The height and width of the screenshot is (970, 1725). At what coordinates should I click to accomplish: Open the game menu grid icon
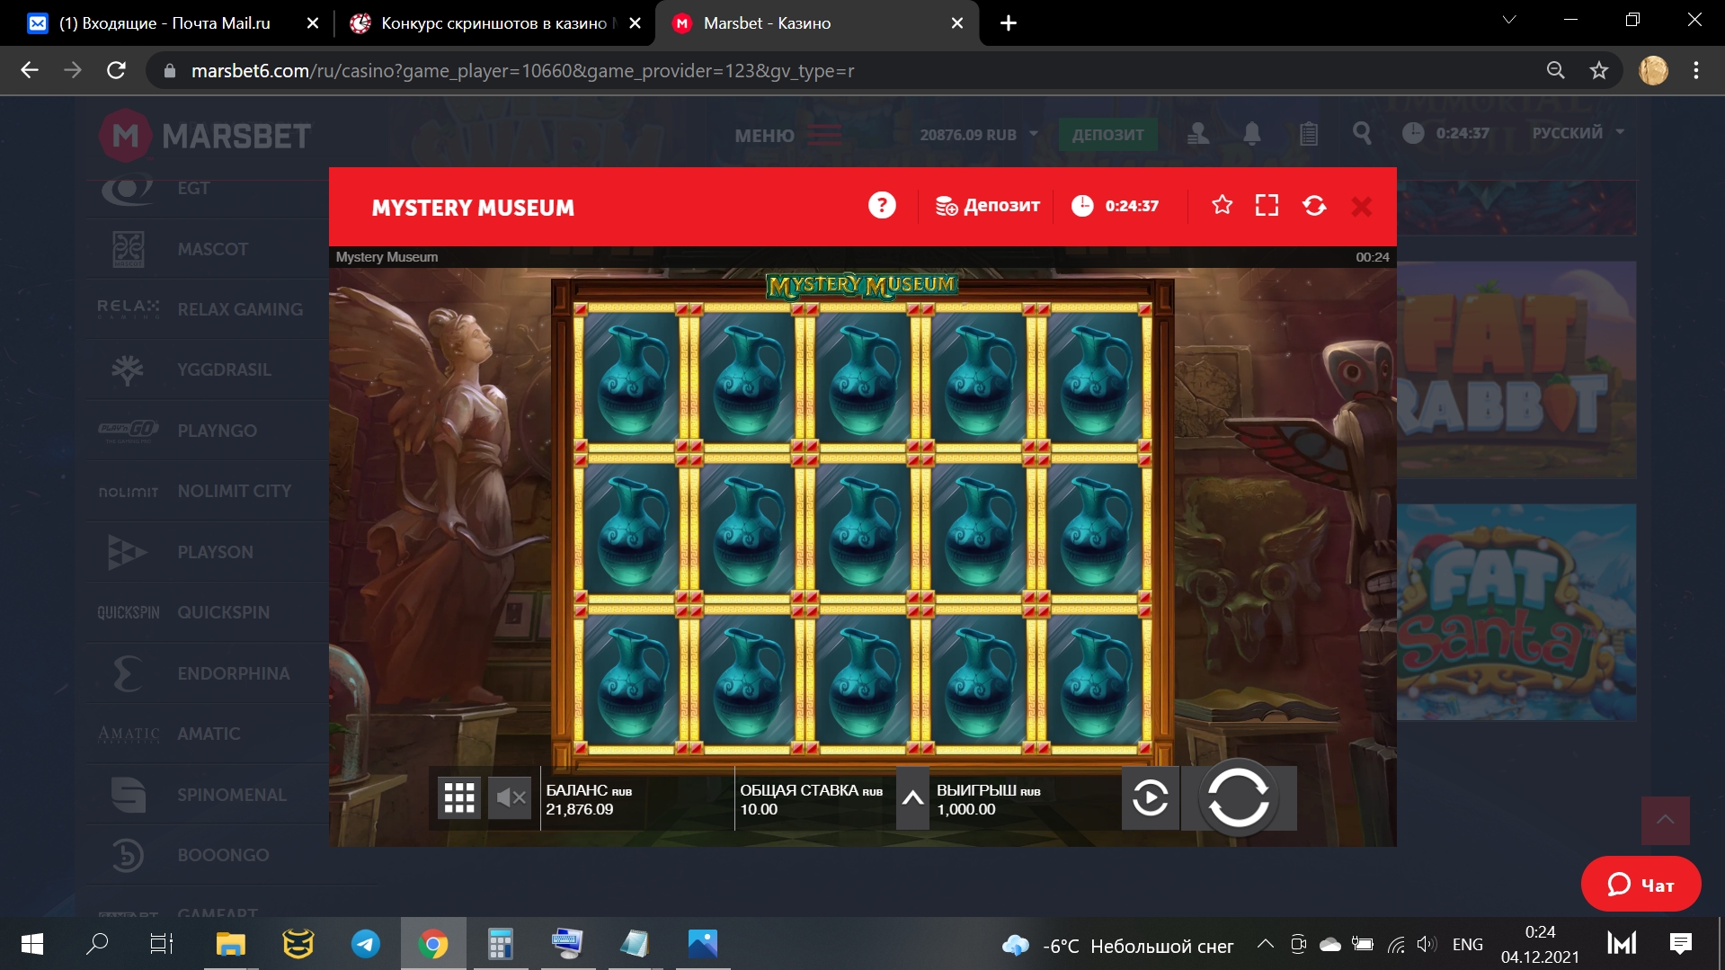459,797
